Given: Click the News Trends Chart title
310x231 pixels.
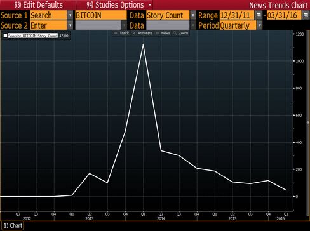Looking at the screenshot, I should pos(278,5).
